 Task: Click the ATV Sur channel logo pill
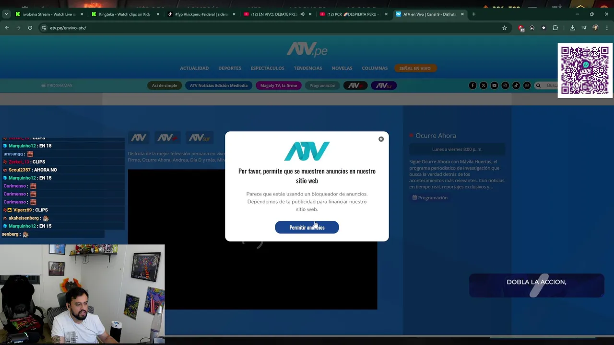pyautogui.click(x=384, y=85)
